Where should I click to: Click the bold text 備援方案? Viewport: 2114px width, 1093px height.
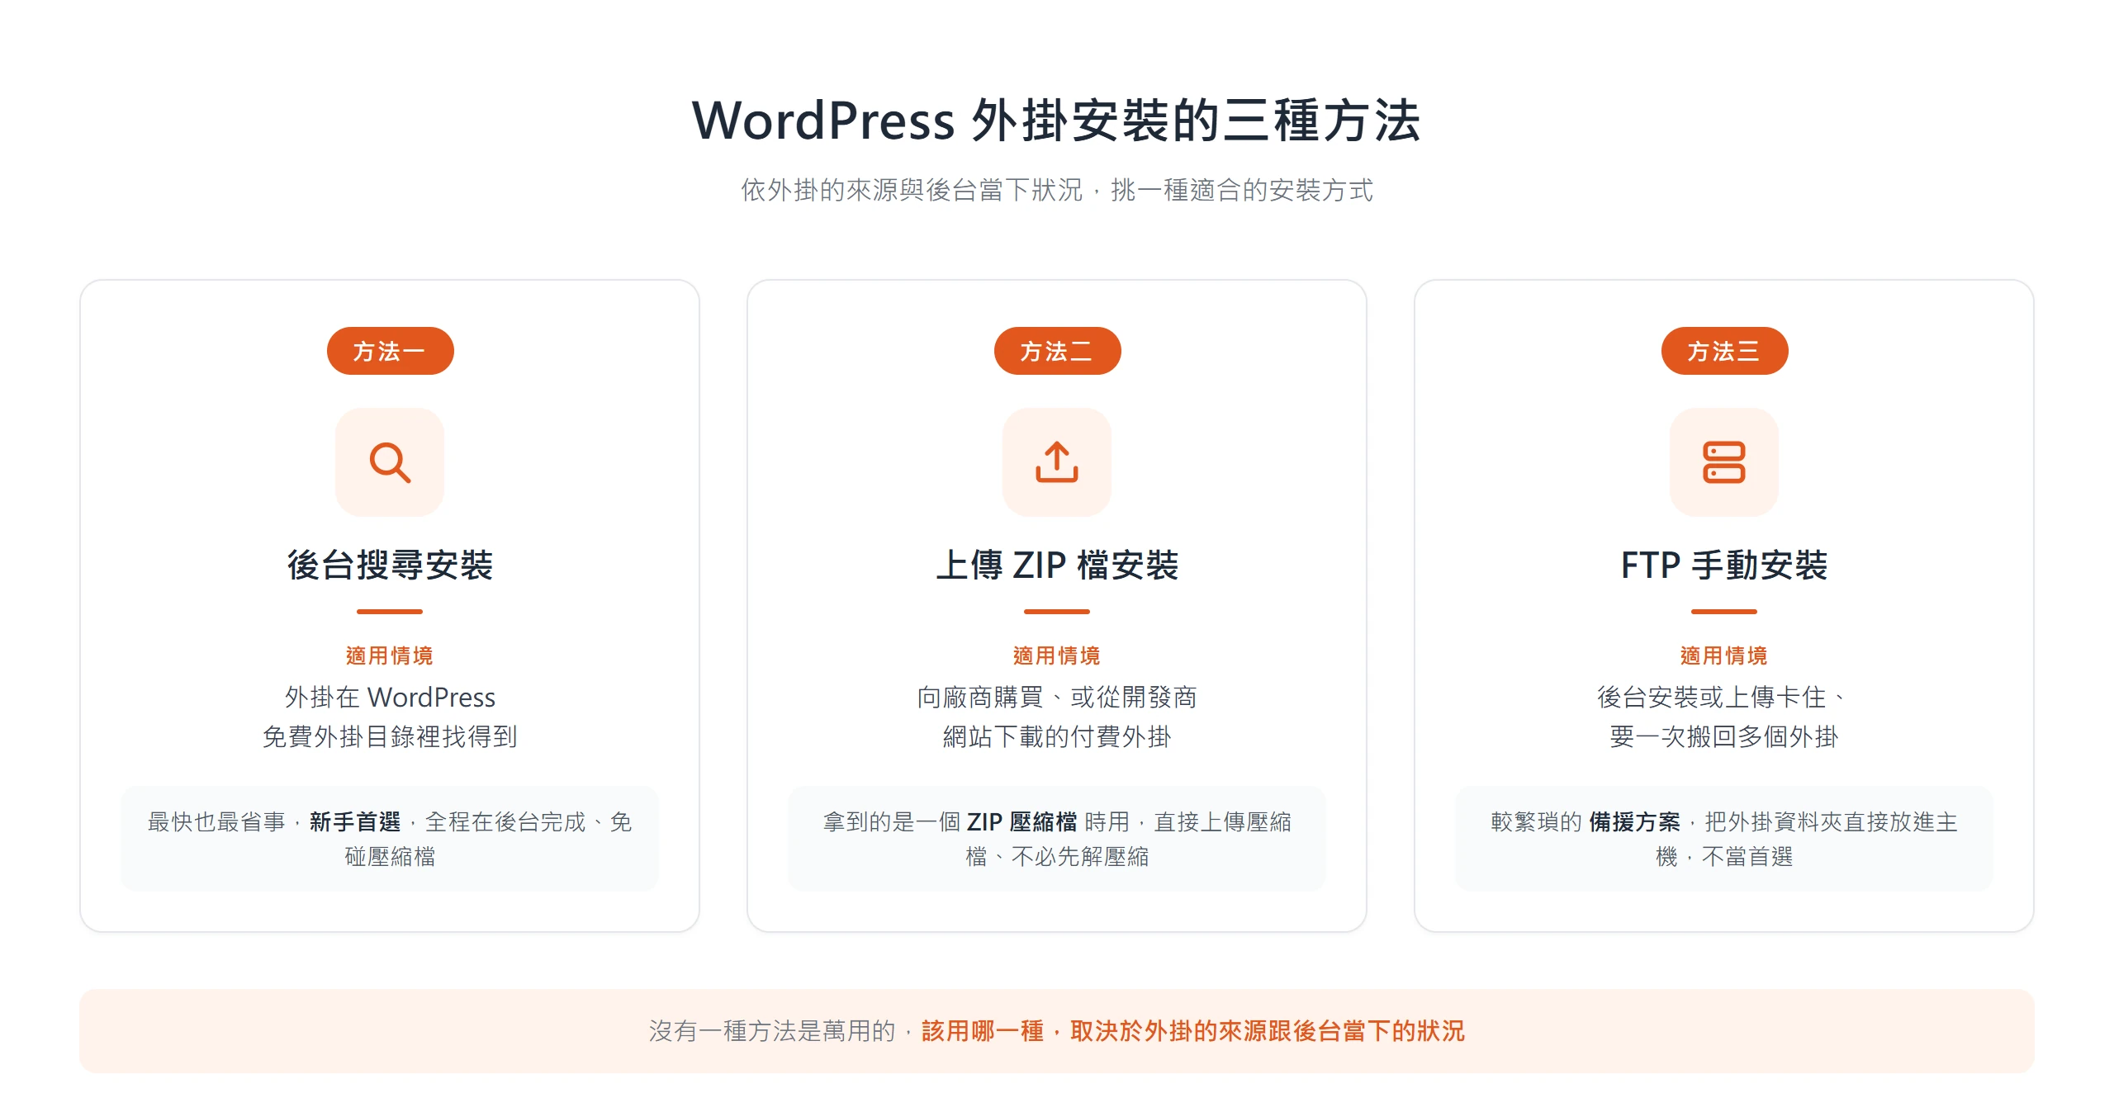1634,821
